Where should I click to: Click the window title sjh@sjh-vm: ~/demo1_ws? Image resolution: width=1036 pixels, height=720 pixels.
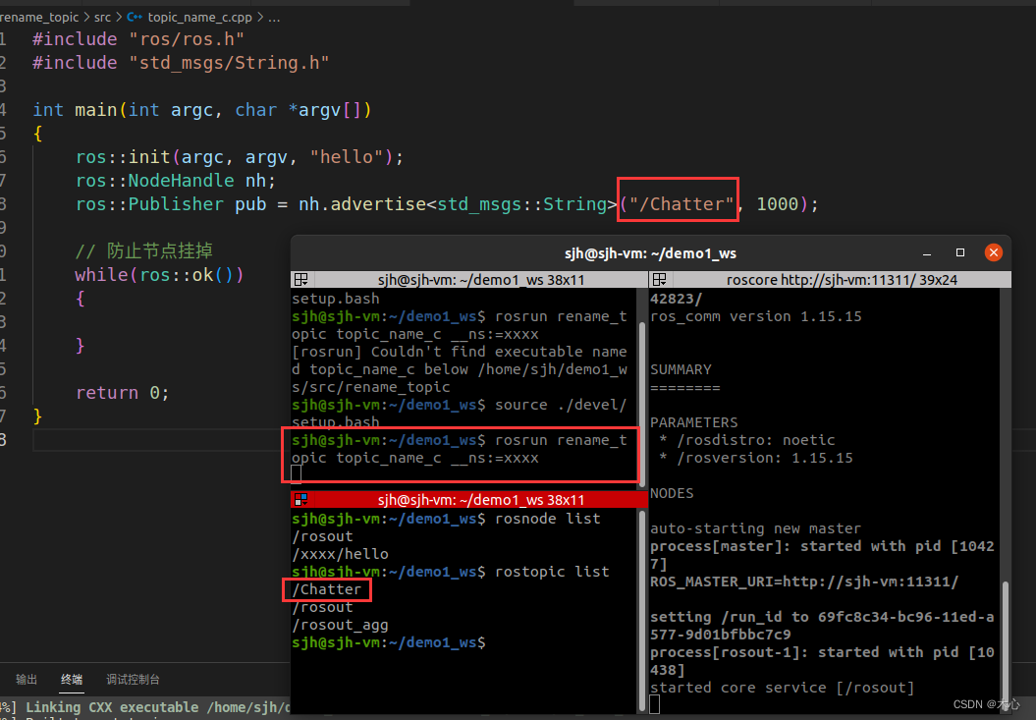(x=650, y=253)
